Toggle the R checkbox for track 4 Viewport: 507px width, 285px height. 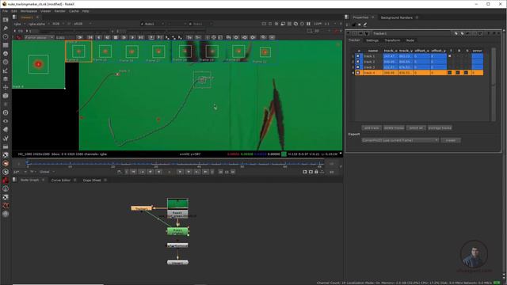point(458,73)
